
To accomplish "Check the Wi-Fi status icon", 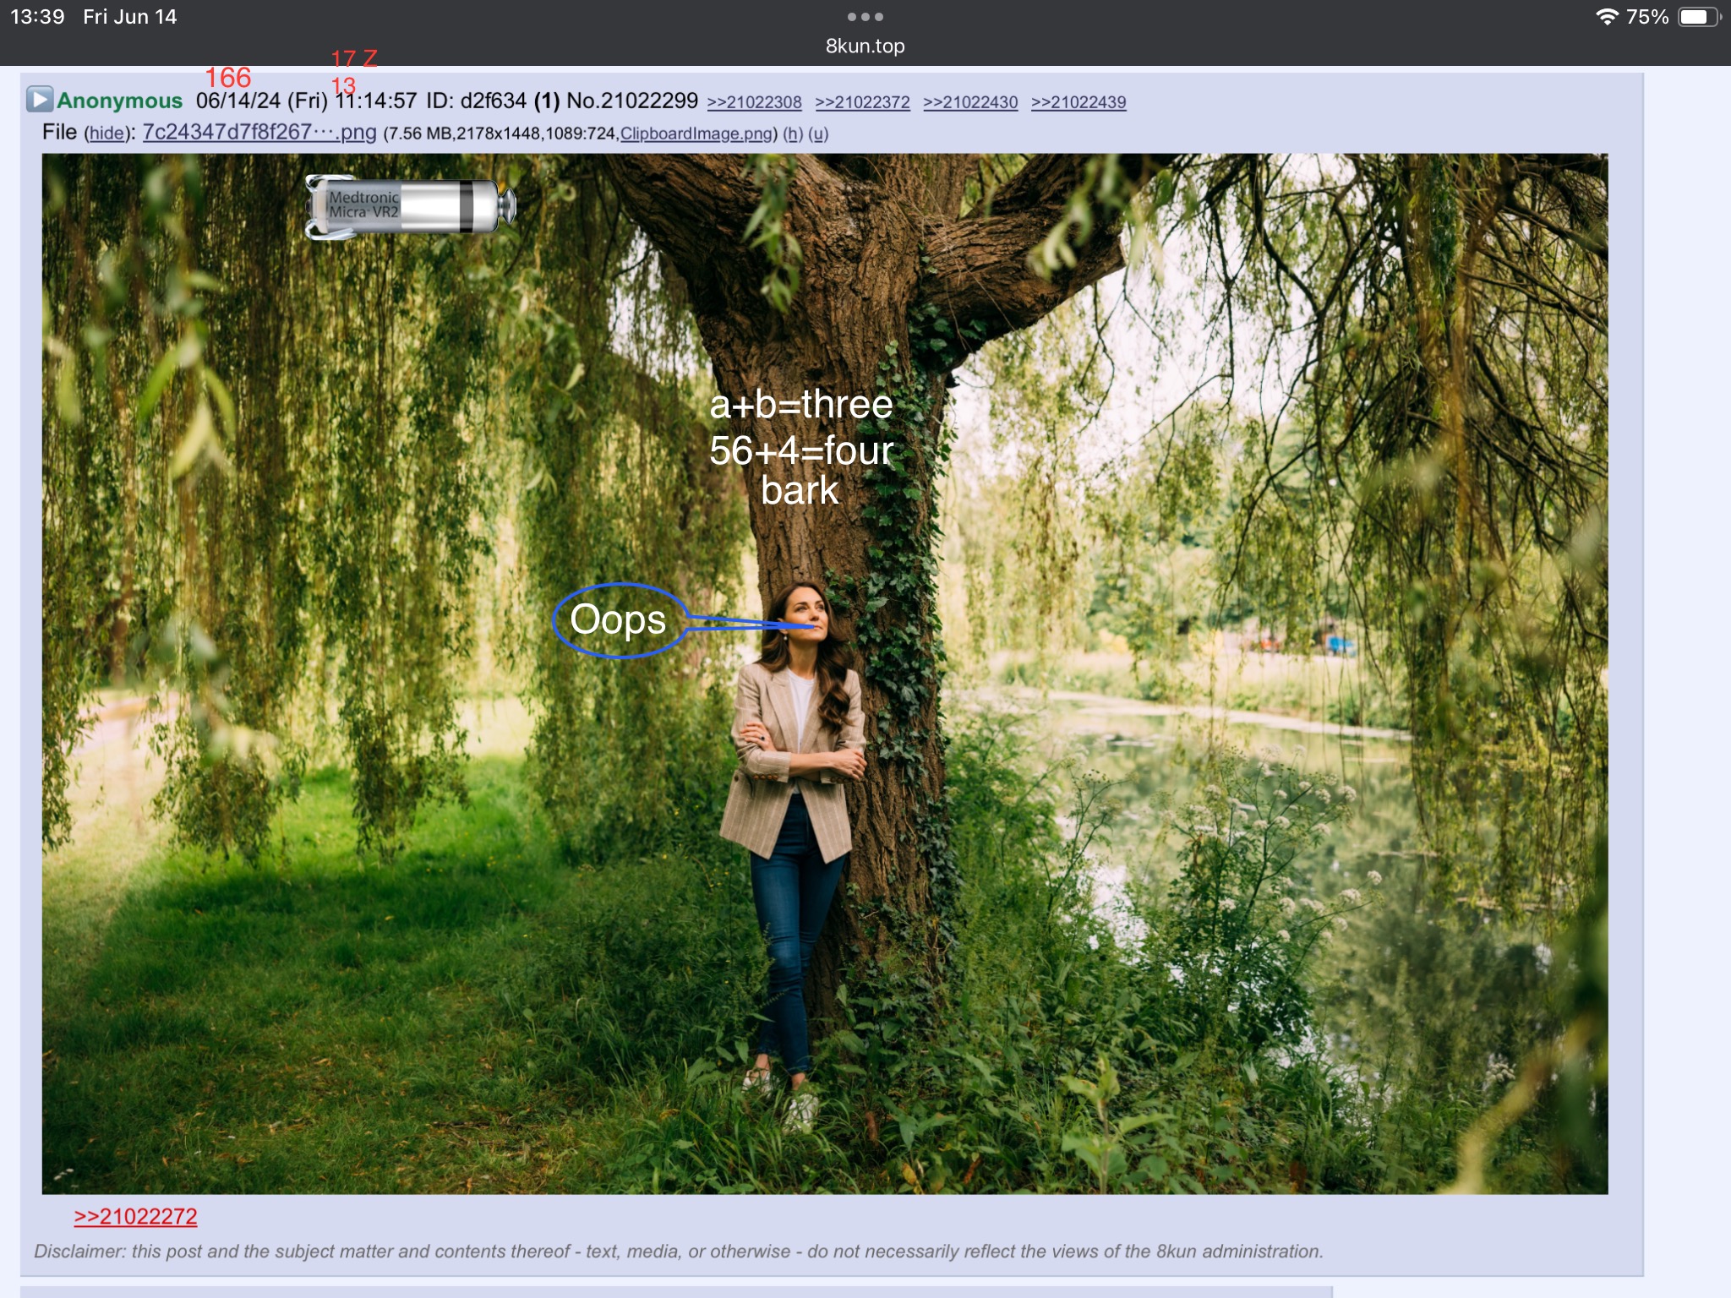I will pos(1606,17).
